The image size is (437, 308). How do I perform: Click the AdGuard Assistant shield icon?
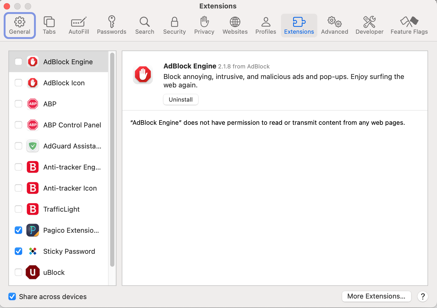coord(33,146)
